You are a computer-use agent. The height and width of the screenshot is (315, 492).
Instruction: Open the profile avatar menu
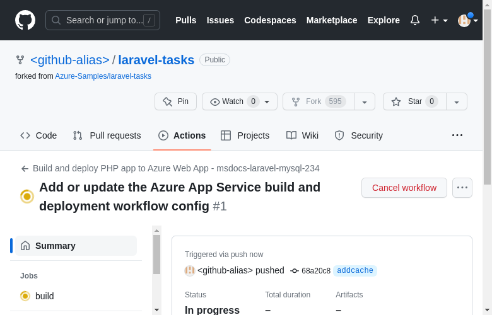pos(467,20)
